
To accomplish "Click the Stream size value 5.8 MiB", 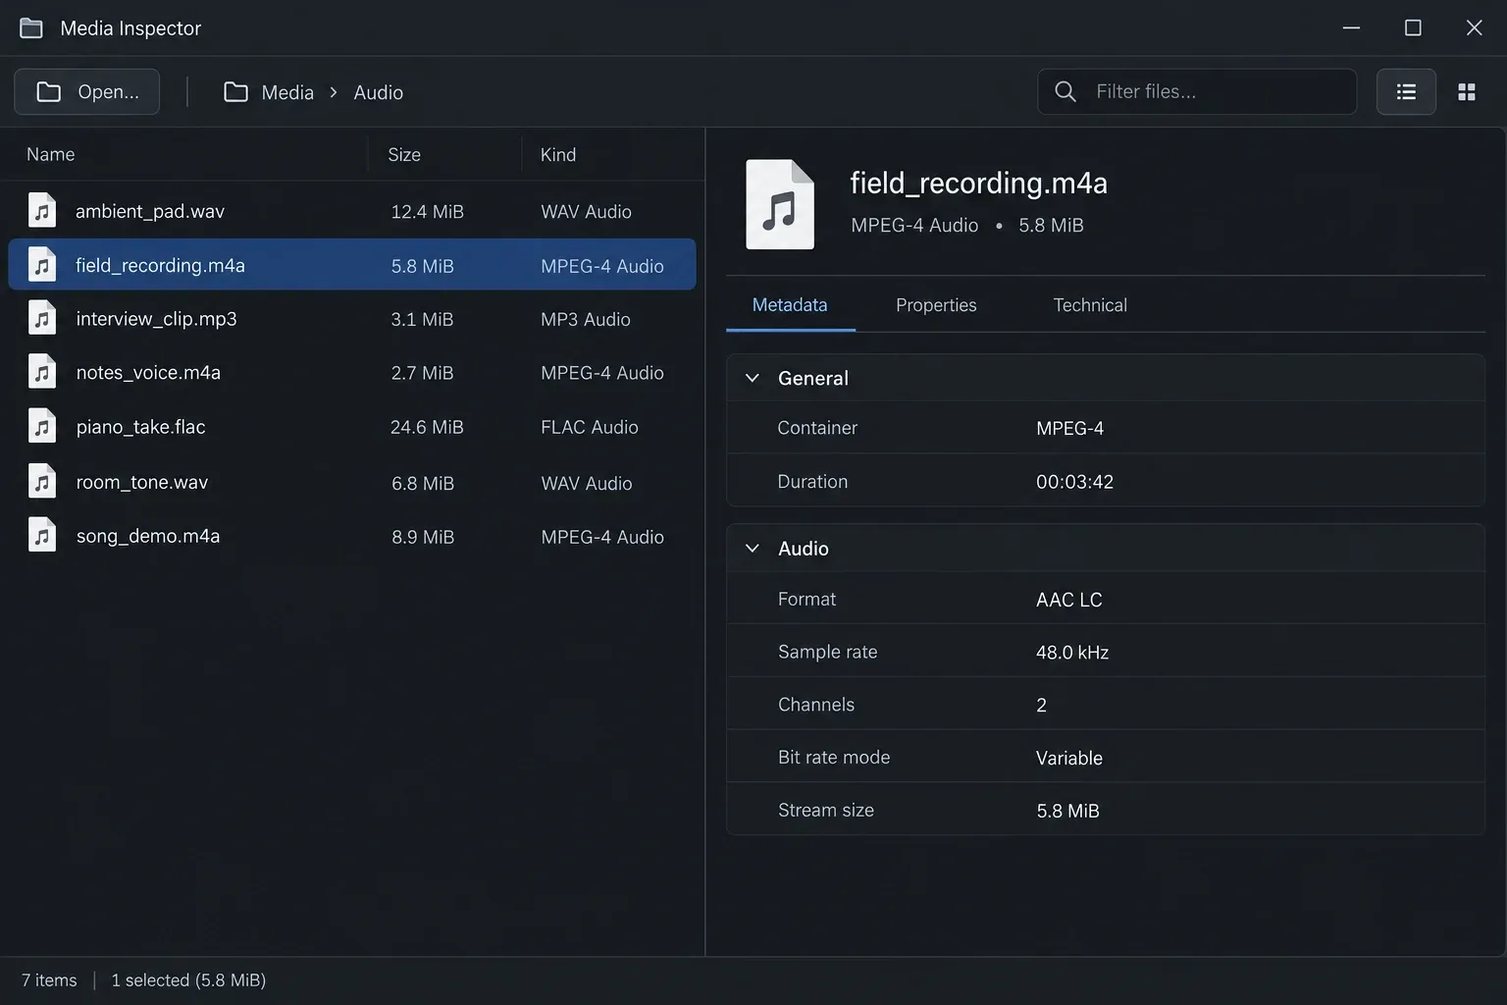I will pyautogui.click(x=1067, y=811).
